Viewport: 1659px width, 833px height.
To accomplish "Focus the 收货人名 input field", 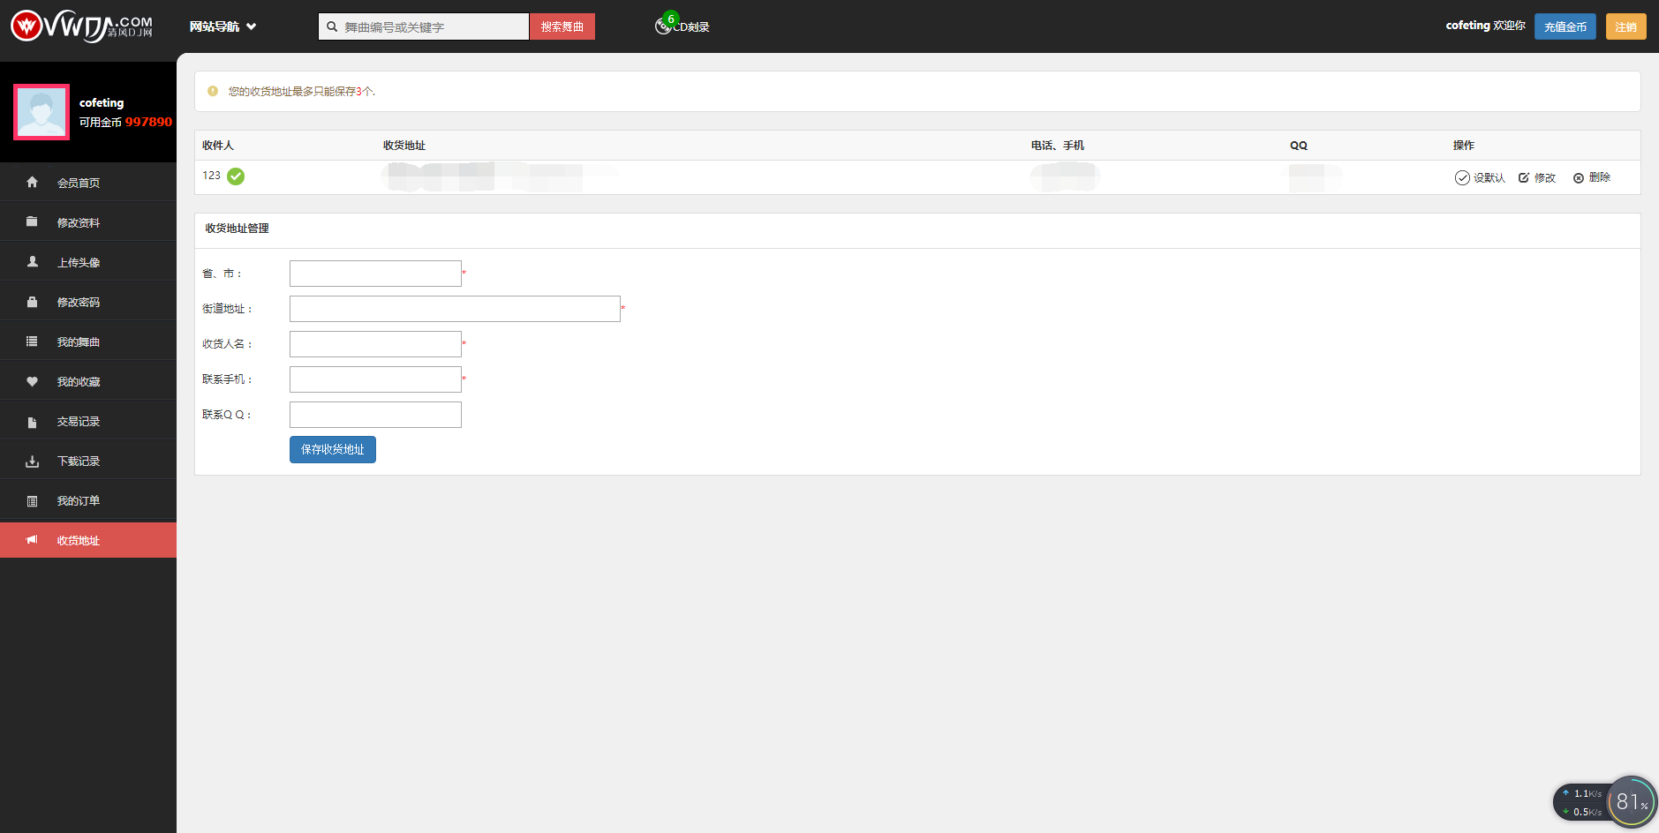I will [375, 344].
